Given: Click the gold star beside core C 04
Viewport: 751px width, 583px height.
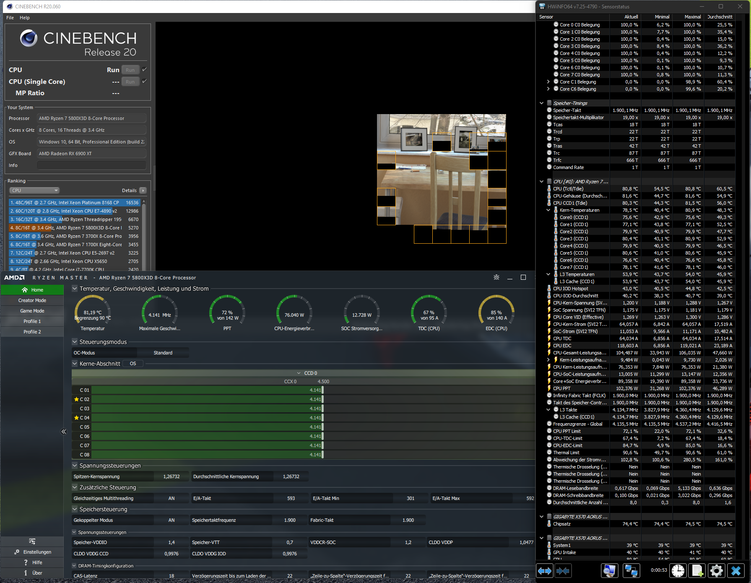Looking at the screenshot, I should [76, 418].
